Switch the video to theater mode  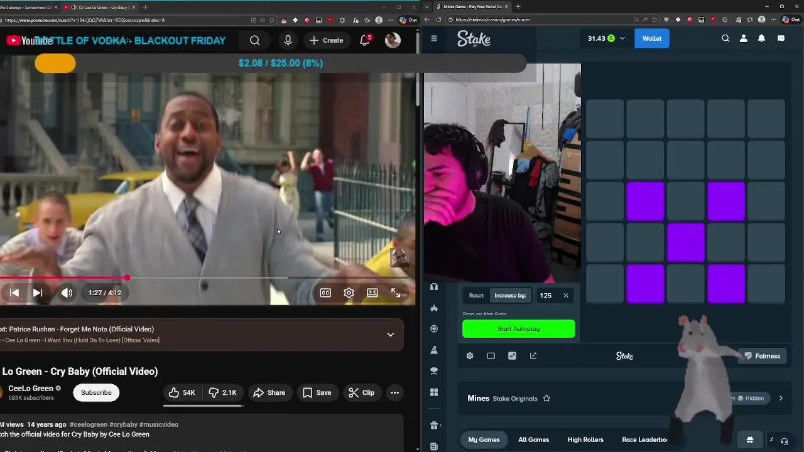coord(372,293)
